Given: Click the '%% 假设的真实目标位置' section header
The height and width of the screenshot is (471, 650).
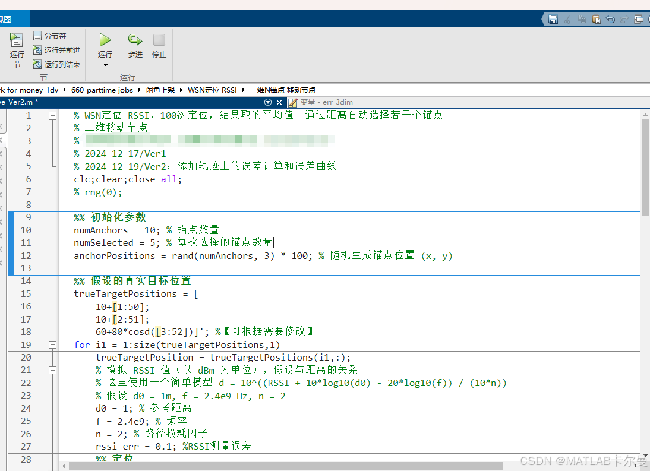Looking at the screenshot, I should 132,281.
